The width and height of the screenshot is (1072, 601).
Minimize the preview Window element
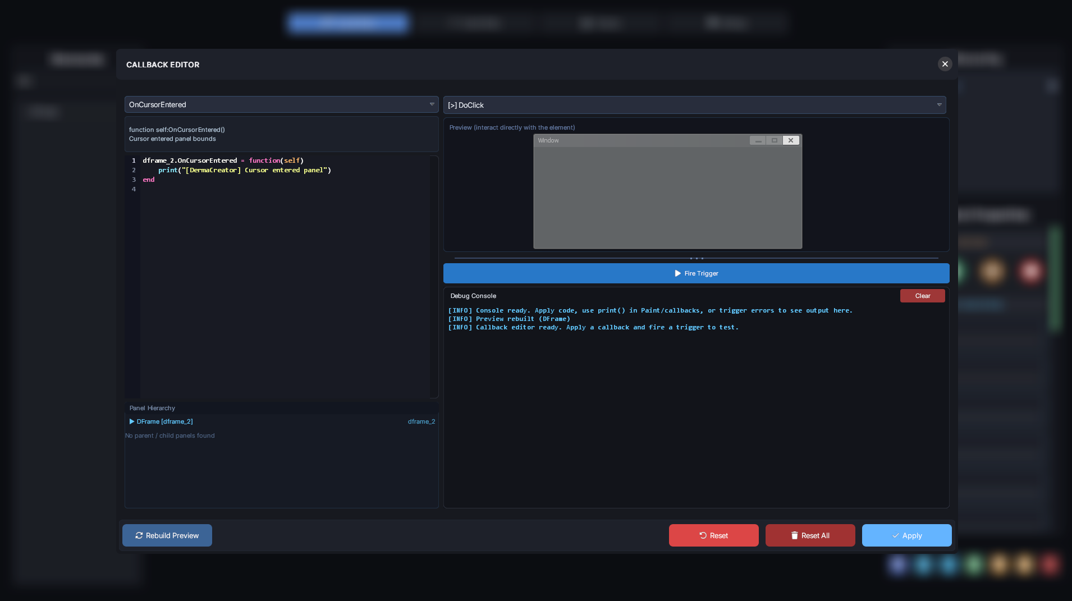coord(759,140)
